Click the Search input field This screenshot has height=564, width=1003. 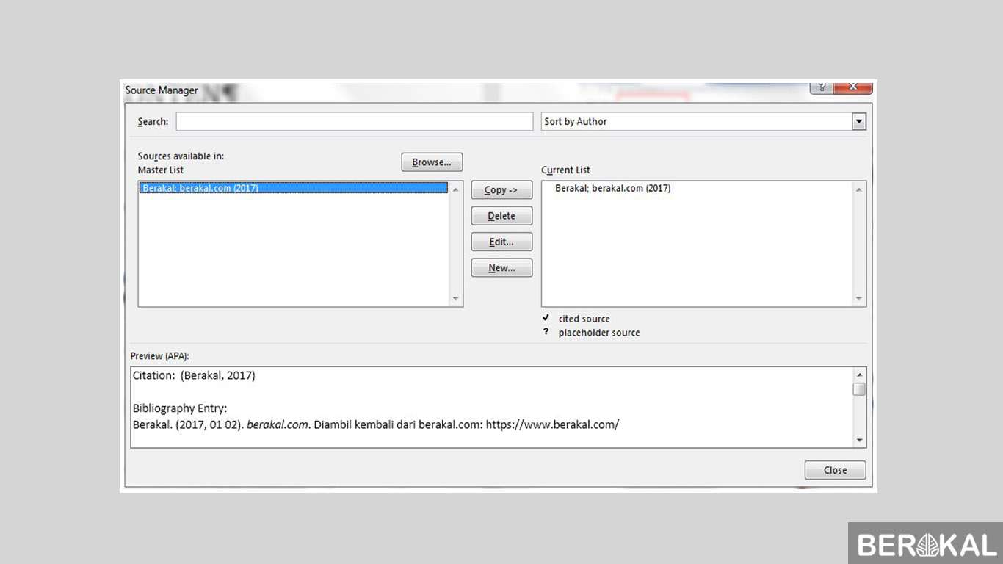click(x=354, y=122)
